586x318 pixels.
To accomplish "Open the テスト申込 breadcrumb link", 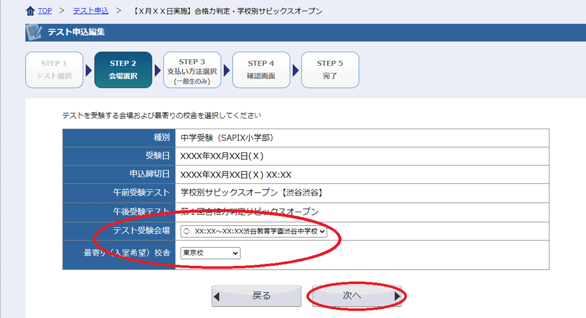I will coord(91,11).
